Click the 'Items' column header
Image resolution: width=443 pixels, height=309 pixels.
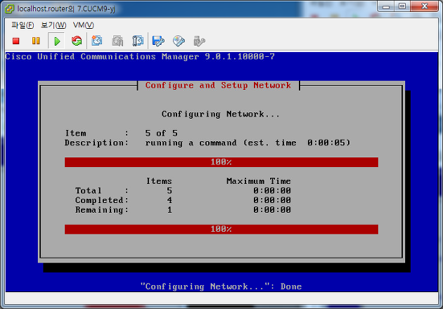pyautogui.click(x=159, y=181)
